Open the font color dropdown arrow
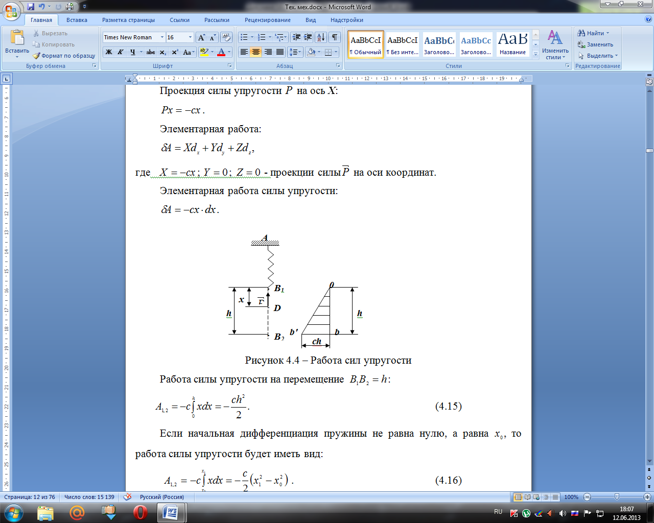The width and height of the screenshot is (654, 523). [x=229, y=52]
